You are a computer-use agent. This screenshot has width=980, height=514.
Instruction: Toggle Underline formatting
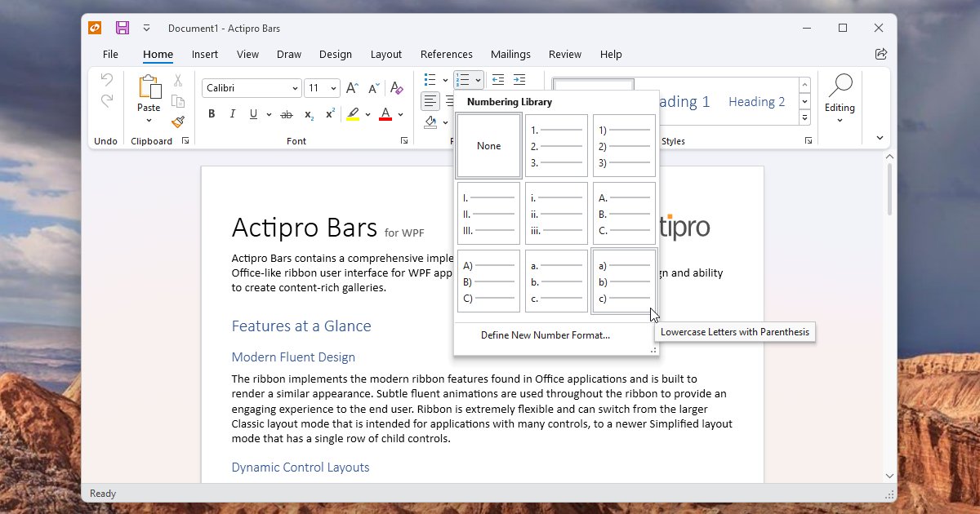click(x=253, y=114)
